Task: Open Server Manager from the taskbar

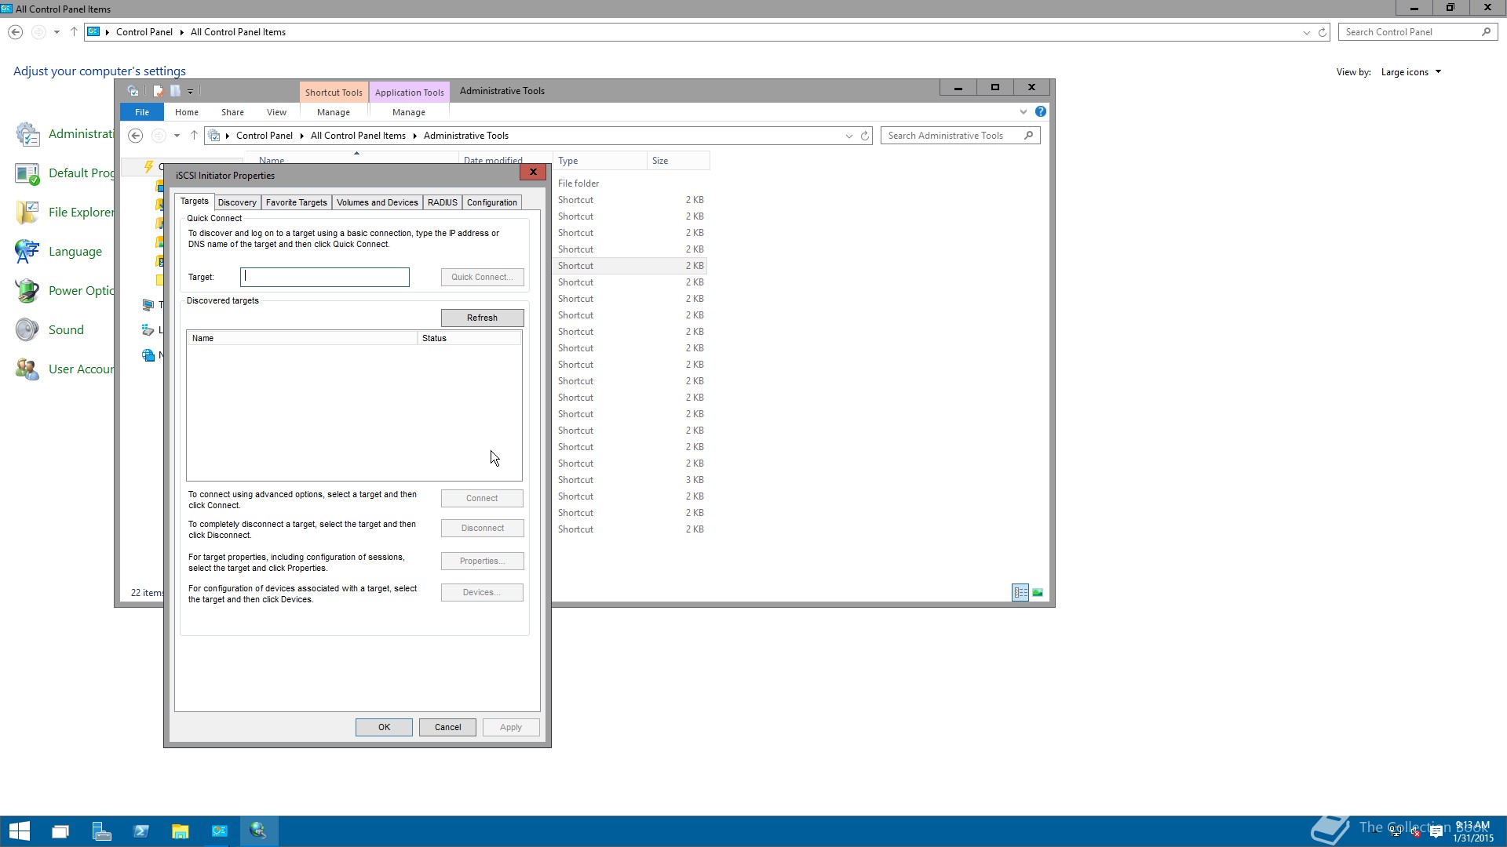Action: pyautogui.click(x=101, y=831)
